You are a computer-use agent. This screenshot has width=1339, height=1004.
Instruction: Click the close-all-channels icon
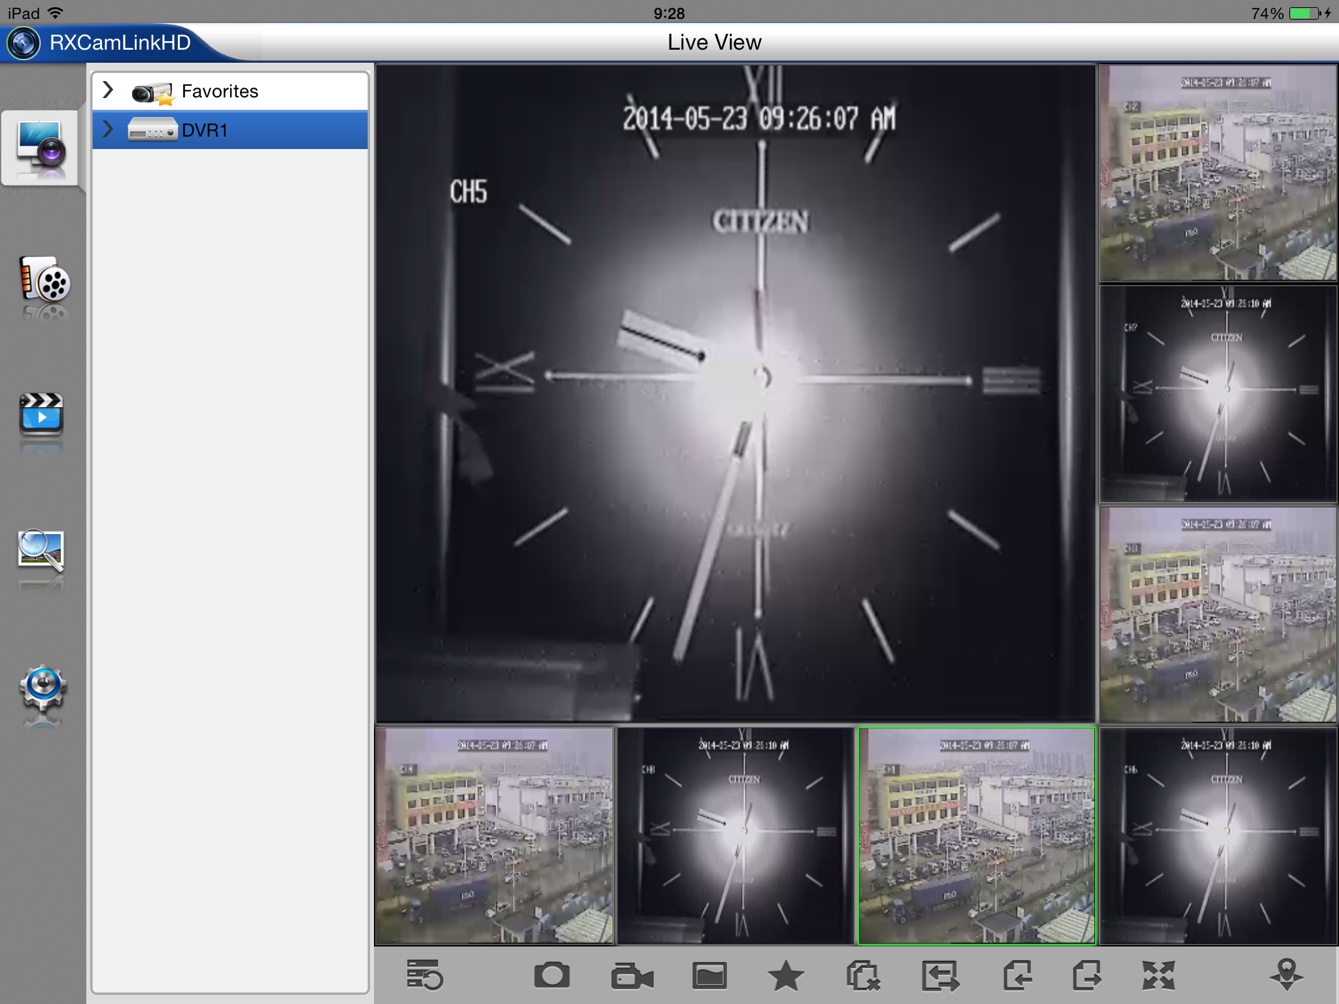(x=863, y=976)
